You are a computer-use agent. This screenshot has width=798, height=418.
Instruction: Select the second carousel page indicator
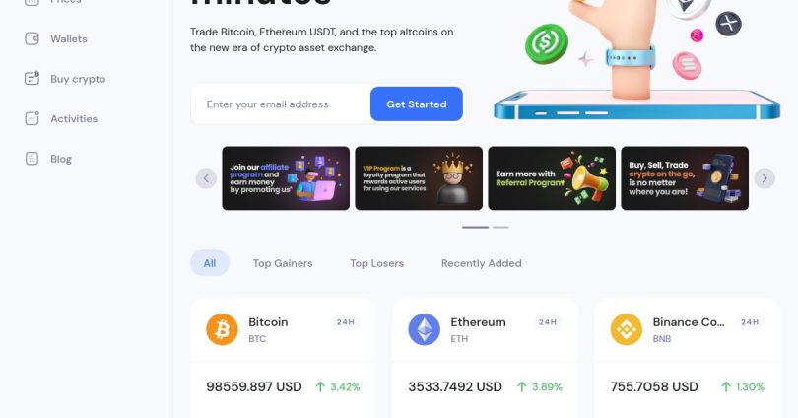point(500,227)
